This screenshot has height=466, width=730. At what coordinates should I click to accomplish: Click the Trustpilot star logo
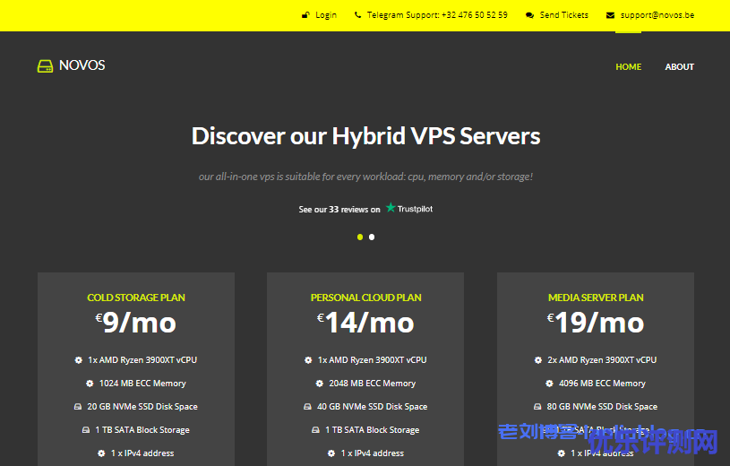point(391,207)
